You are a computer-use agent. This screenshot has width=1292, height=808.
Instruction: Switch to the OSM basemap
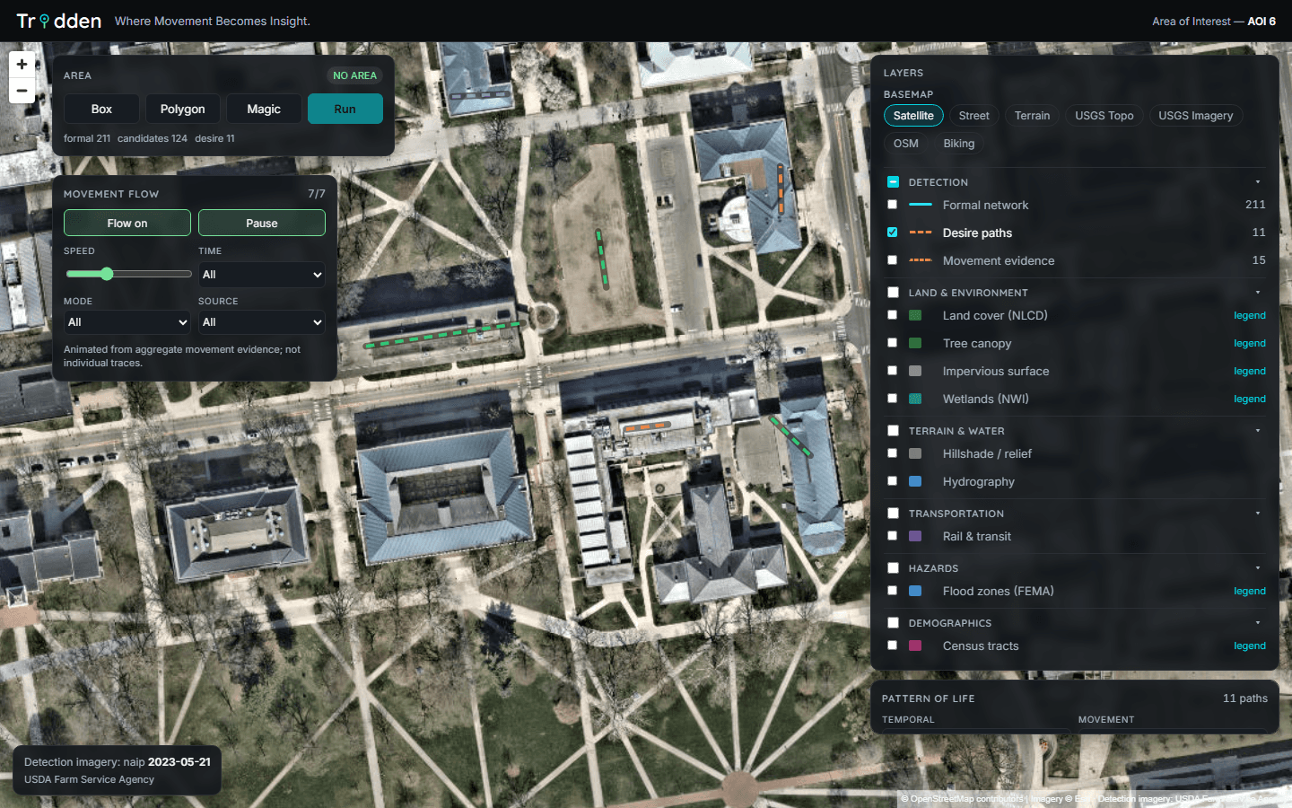pyautogui.click(x=905, y=144)
